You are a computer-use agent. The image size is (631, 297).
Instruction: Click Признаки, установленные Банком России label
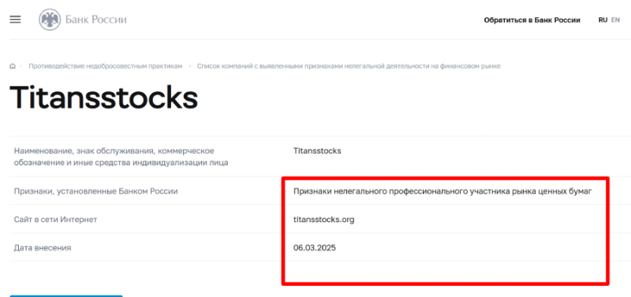point(95,191)
